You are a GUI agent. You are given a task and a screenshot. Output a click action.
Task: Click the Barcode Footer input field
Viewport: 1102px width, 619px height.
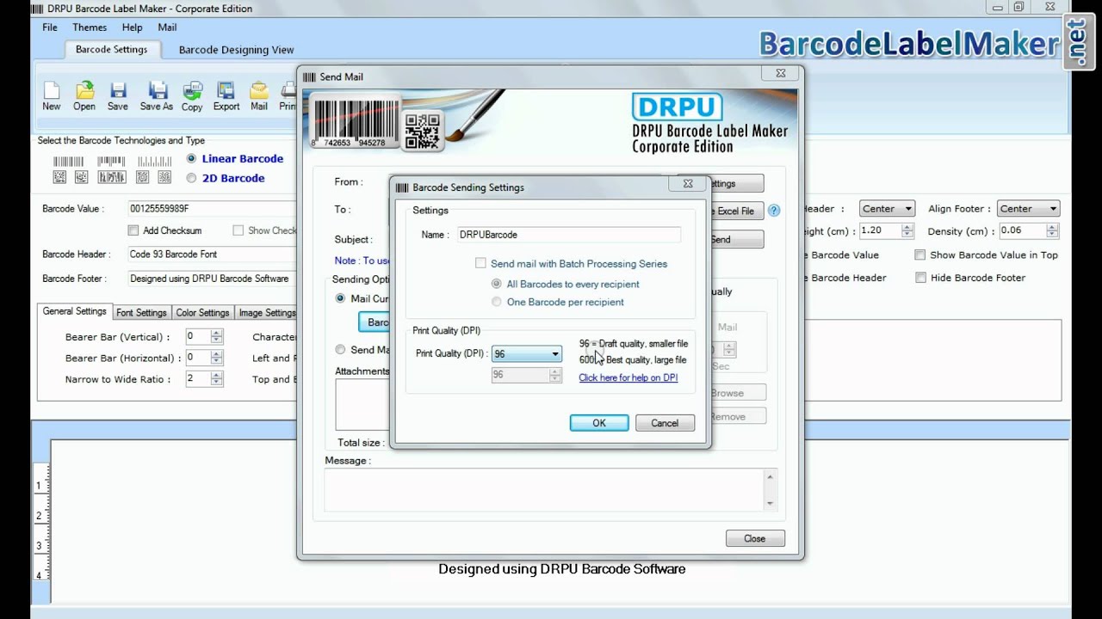[x=212, y=279]
